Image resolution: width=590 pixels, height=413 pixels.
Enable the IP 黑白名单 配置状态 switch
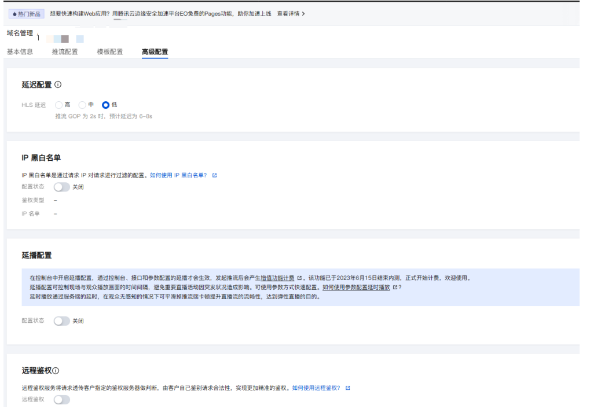[61, 187]
